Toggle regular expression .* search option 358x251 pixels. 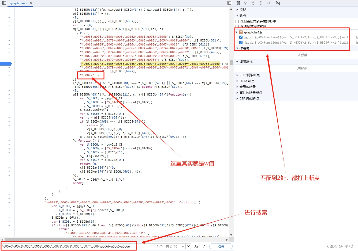click(204, 246)
